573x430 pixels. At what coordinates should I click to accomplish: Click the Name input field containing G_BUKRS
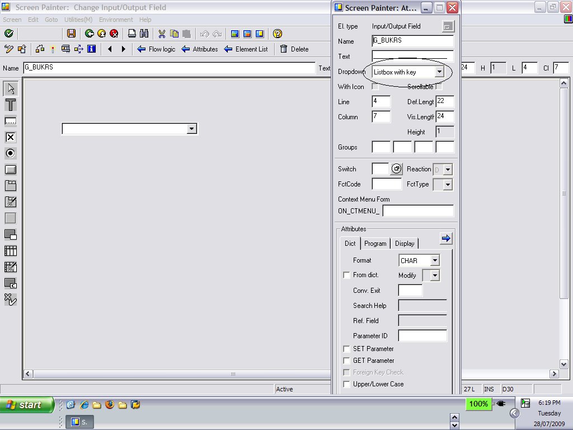click(x=412, y=40)
